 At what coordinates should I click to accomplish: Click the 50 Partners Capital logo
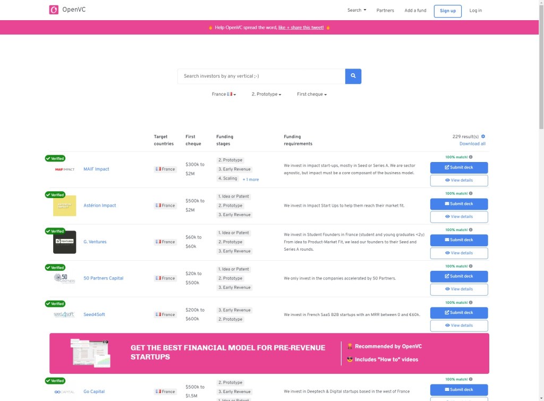click(x=64, y=278)
